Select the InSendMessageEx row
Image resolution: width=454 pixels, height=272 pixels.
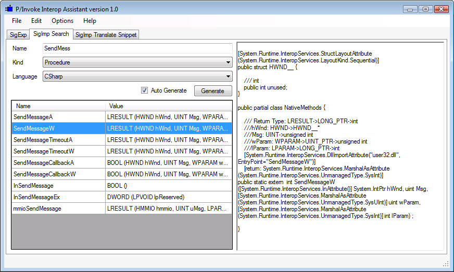[58, 197]
